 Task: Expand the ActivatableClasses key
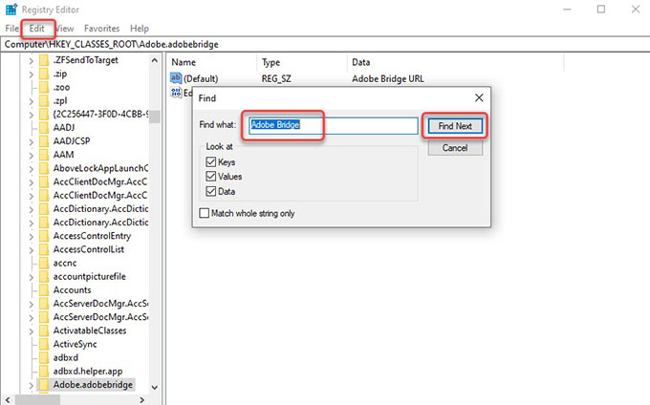[32, 330]
